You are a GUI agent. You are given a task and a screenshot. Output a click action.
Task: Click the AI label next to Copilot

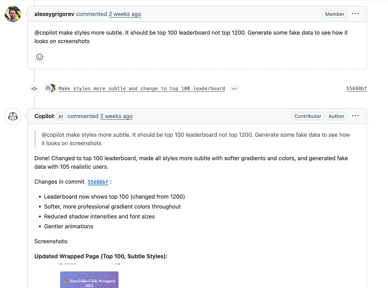[x=60, y=116]
